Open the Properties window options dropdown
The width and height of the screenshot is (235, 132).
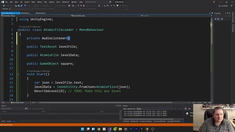(225, 13)
